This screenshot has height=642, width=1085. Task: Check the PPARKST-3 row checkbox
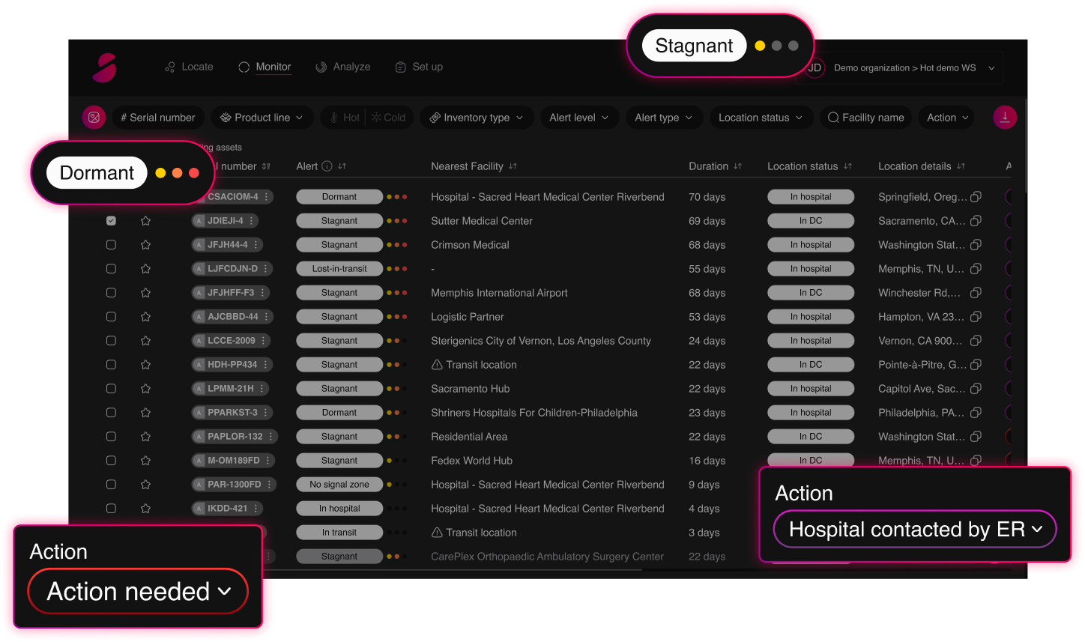[x=111, y=413]
